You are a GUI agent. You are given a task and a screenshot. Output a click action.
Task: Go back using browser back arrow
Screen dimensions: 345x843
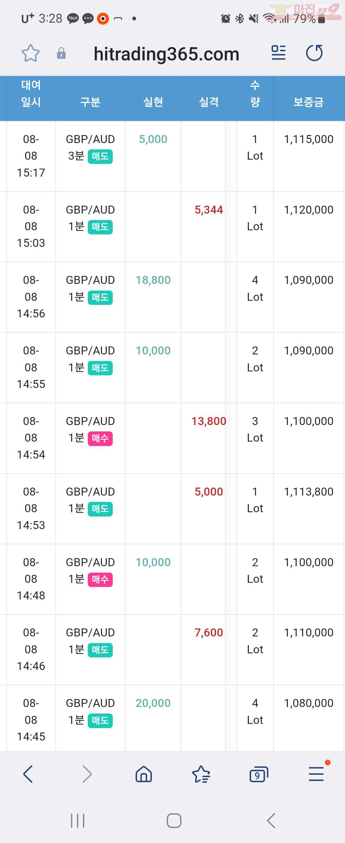(28, 774)
